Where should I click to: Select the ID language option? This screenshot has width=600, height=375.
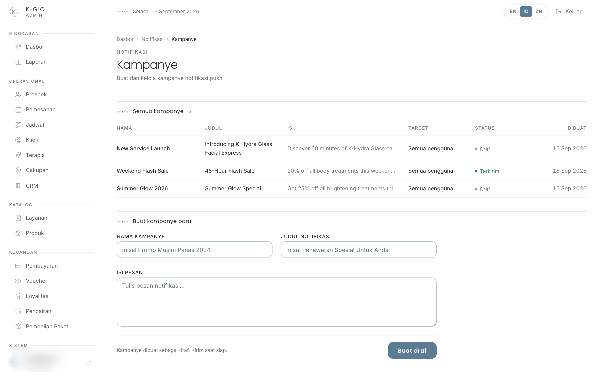(526, 12)
